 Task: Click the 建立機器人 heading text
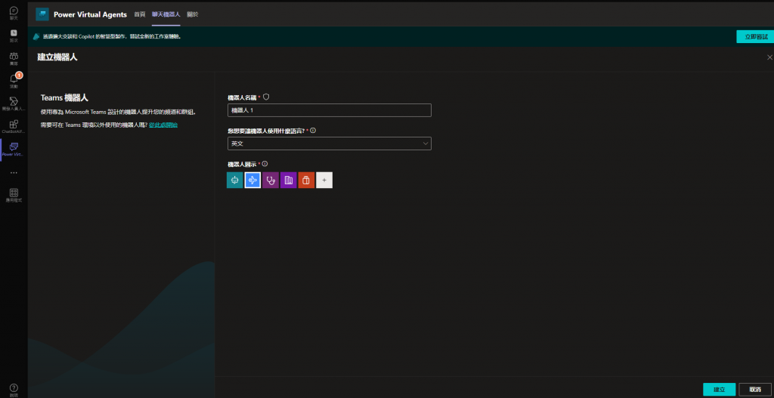57,57
